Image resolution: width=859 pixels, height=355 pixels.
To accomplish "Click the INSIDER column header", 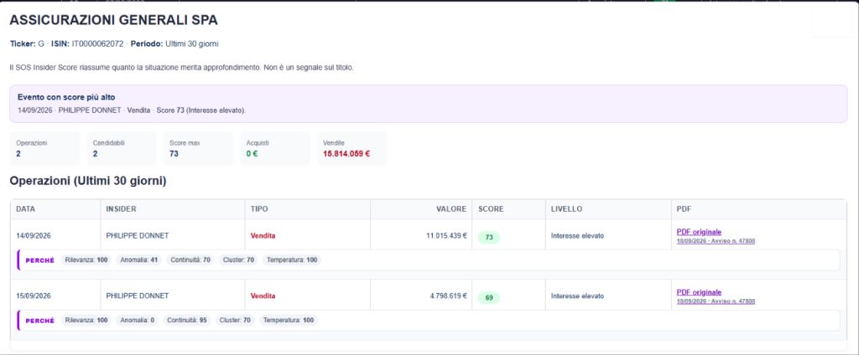I will 172,209.
